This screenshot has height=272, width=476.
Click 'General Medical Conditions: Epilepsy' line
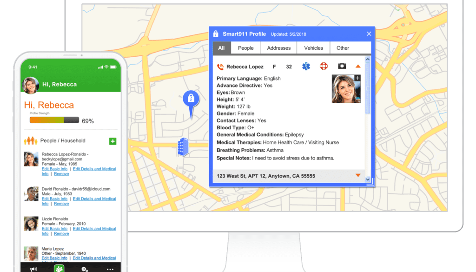point(260,134)
